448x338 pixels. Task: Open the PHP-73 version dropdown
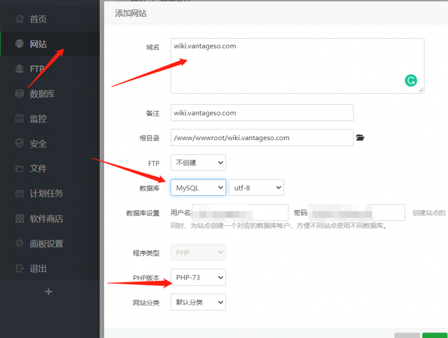tap(198, 277)
